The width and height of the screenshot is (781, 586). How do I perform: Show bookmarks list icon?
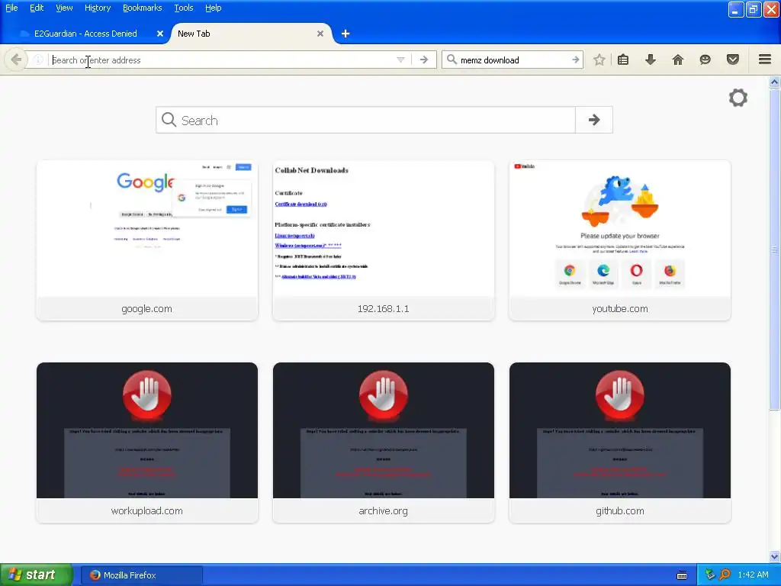(x=623, y=60)
